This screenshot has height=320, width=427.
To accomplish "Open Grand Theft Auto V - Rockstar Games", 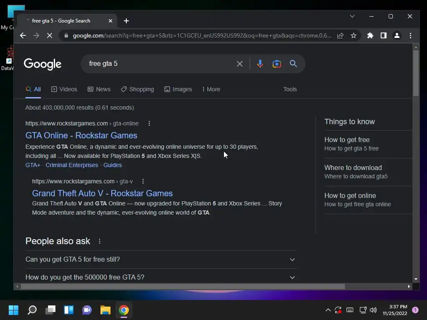I will pyautogui.click(x=103, y=193).
